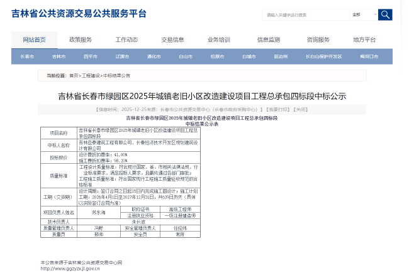Screen dimensions: 409x278
Task: Click the magnifier search button
Action: pyautogui.click(x=385, y=14)
